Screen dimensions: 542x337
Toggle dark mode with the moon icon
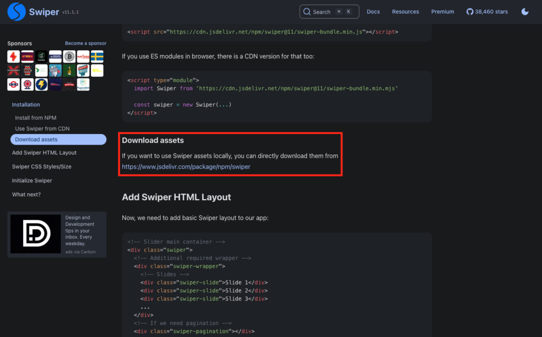coord(525,12)
